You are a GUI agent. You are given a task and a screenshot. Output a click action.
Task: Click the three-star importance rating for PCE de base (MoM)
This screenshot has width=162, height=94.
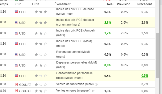(x=41, y=12)
